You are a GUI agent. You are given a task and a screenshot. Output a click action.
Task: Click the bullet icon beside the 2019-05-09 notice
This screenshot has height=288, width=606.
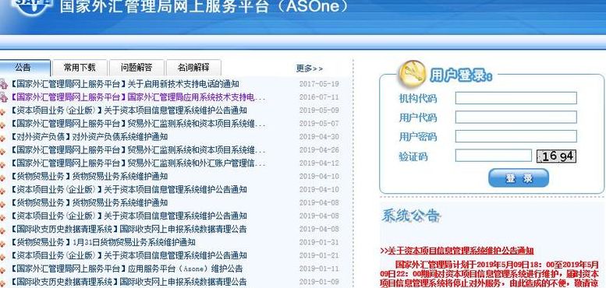click(x=2, y=111)
